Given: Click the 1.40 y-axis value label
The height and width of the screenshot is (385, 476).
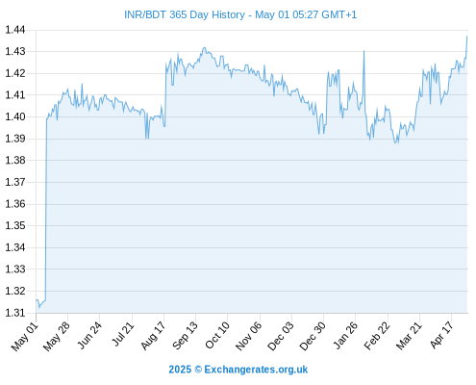Looking at the screenshot, I should (x=14, y=116).
